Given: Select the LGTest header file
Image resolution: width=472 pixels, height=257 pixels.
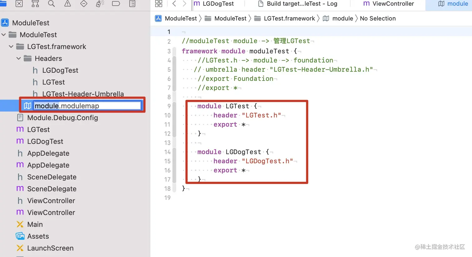Looking at the screenshot, I should [x=53, y=82].
